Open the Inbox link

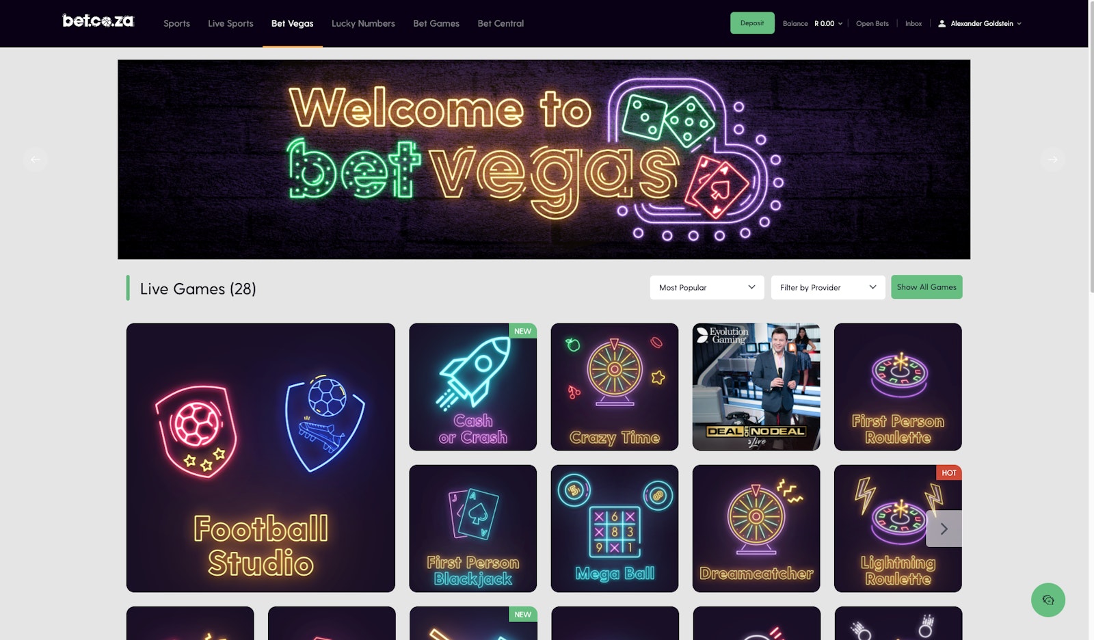[x=913, y=23]
